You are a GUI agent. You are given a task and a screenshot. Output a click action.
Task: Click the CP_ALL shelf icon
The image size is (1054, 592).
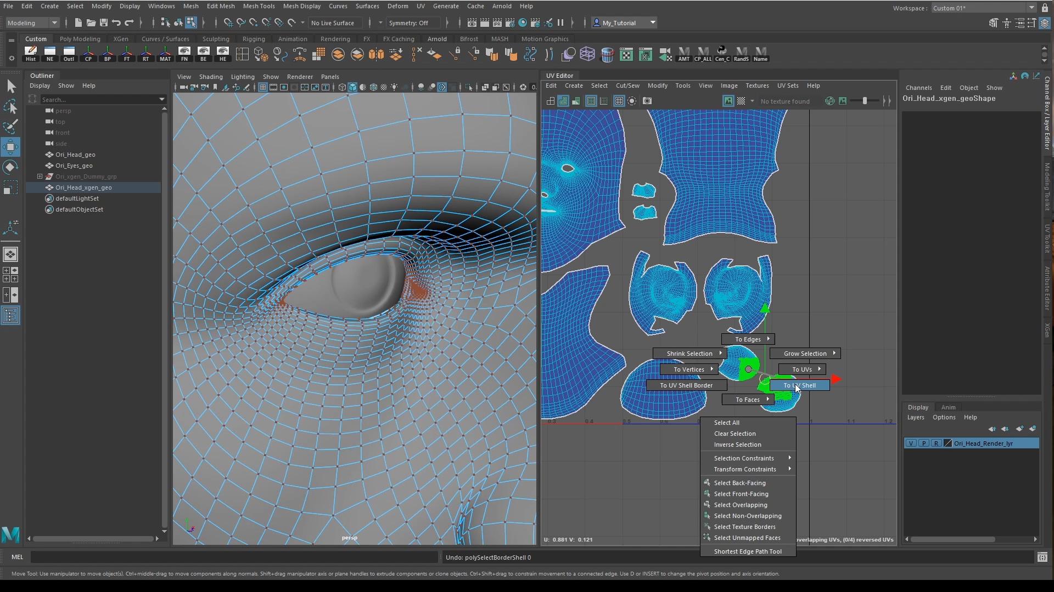pyautogui.click(x=703, y=54)
